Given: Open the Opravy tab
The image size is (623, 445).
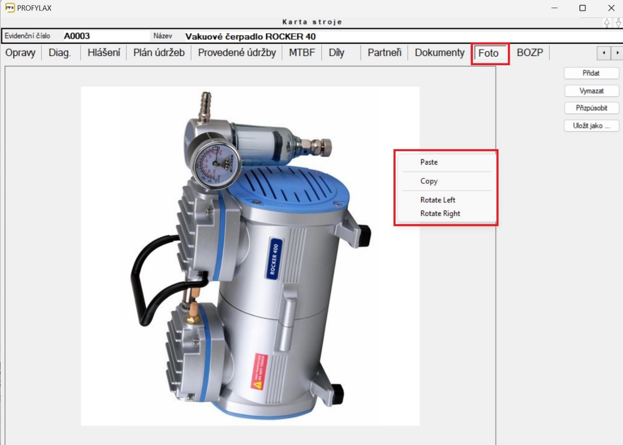Looking at the screenshot, I should coord(20,53).
